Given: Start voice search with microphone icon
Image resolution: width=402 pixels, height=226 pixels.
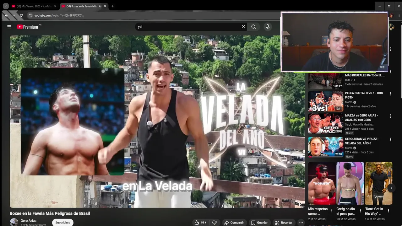Looking at the screenshot, I should tap(268, 27).
